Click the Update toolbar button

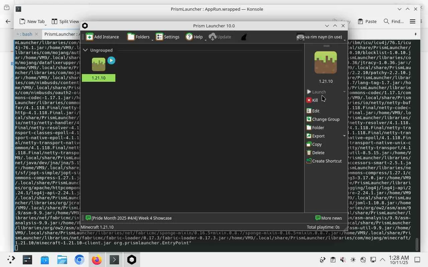220,37
